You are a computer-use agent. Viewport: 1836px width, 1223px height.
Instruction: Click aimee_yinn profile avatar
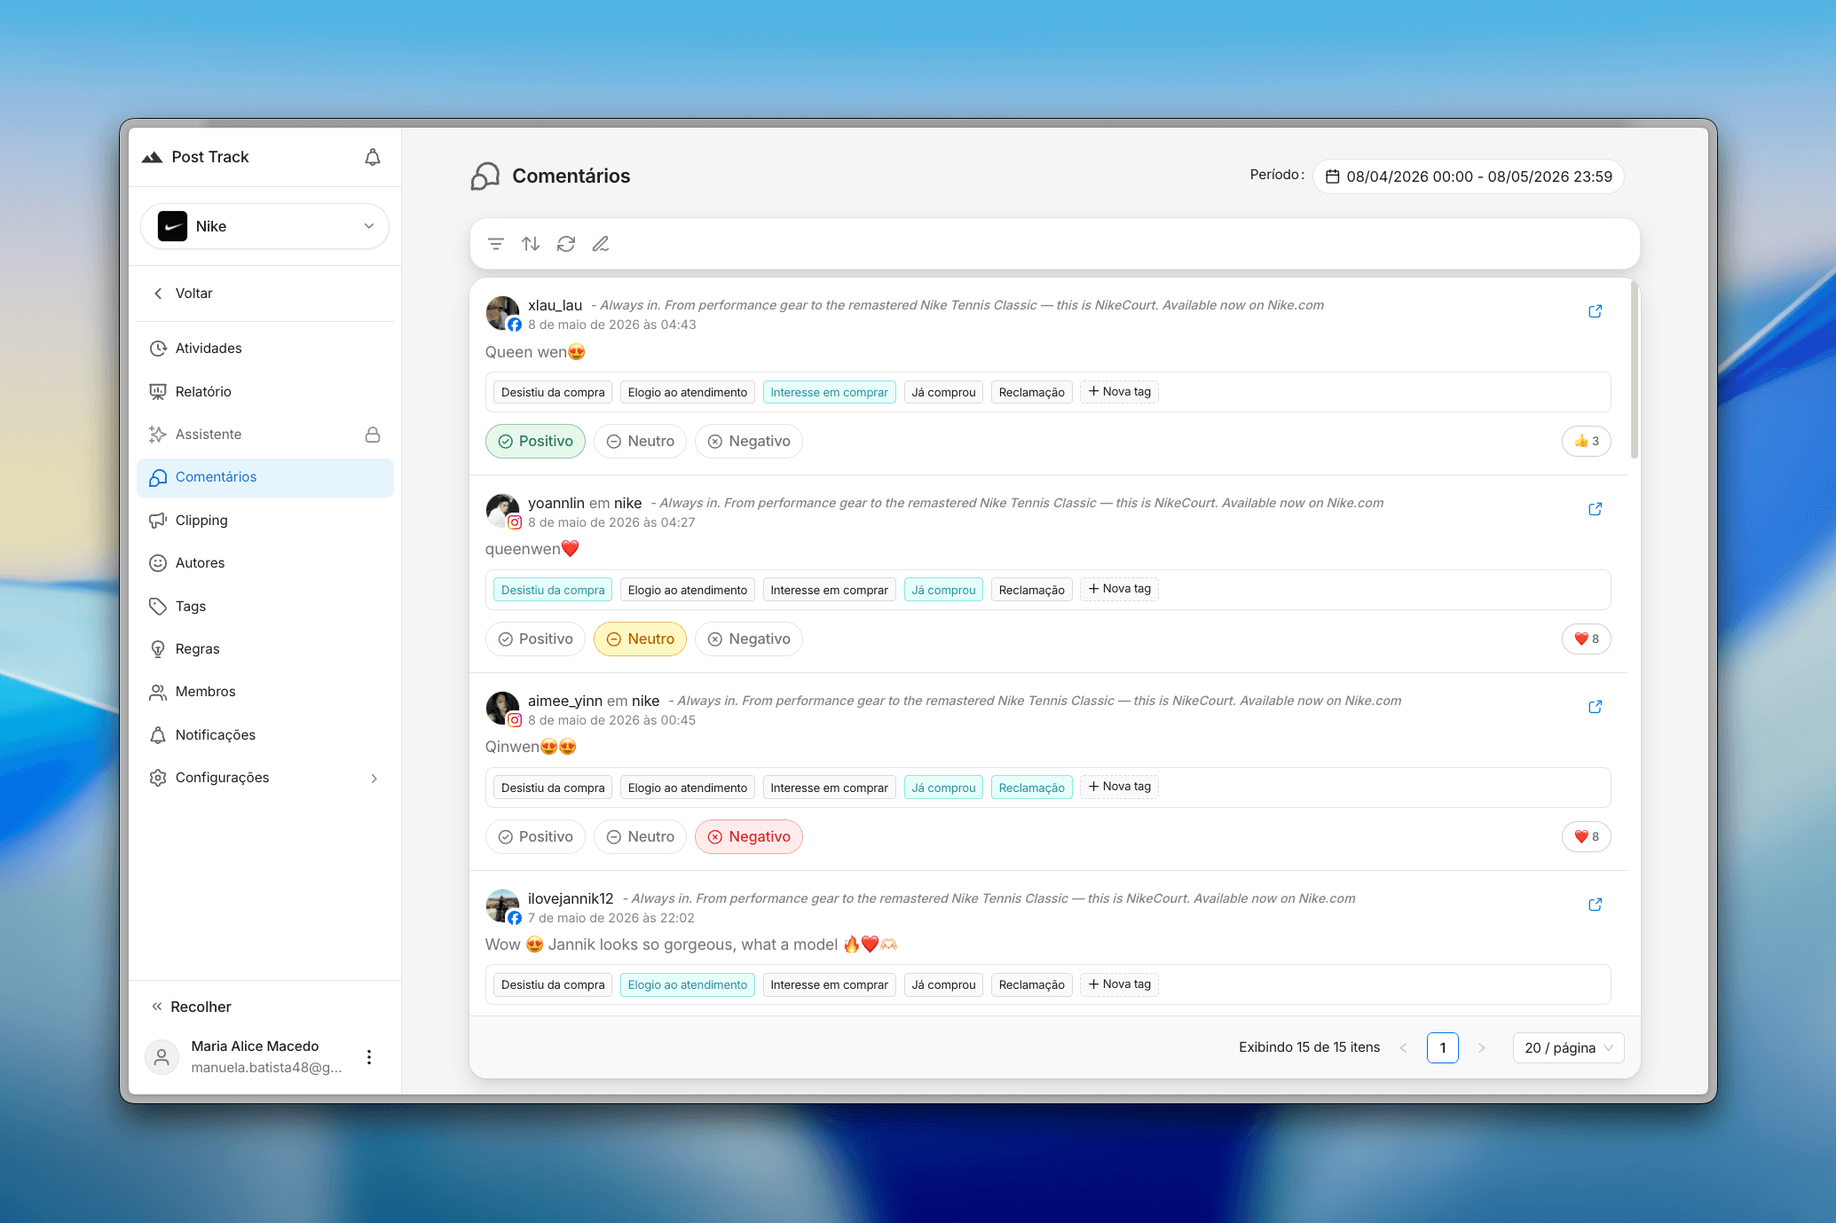502,709
